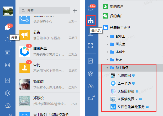Screen dimensions: 163x116
Task: Select 通讯录 contacts icon in right window
Action: coord(91,20)
